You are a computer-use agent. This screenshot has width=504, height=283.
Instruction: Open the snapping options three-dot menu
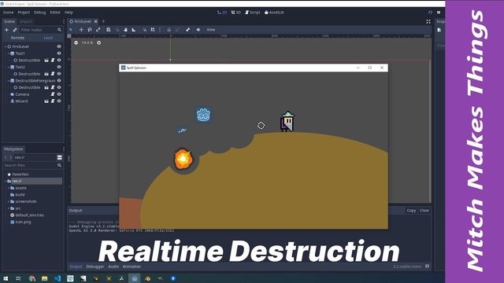pyautogui.click(x=160, y=30)
